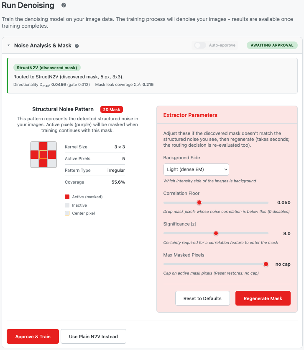Screen dimensions: 304x350
Task: Click the Max Masked Pixels slider handle
Action: tap(266, 264)
